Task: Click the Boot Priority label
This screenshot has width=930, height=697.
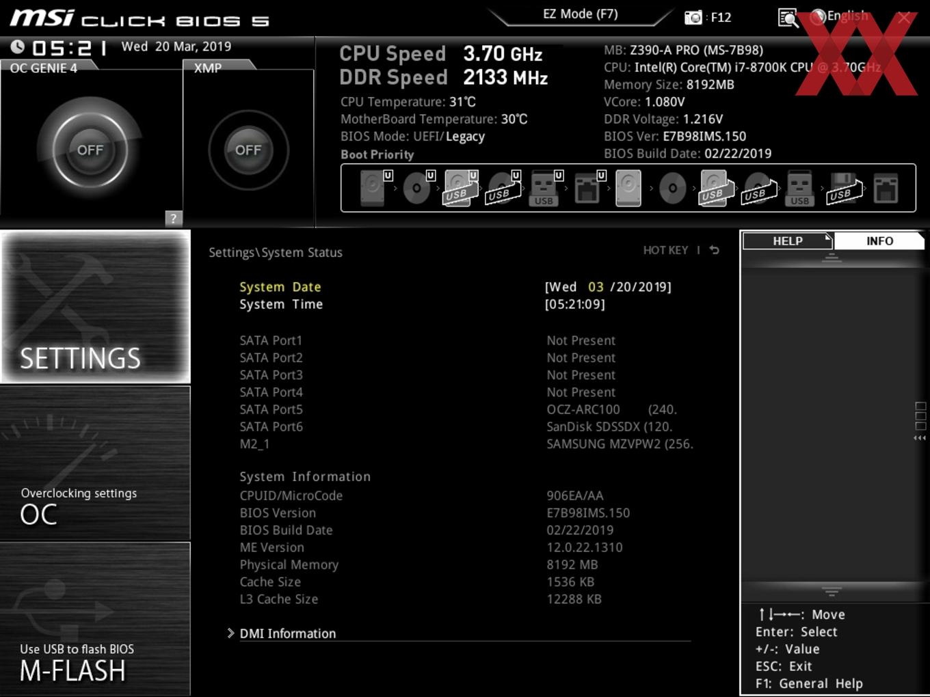Action: [x=377, y=154]
